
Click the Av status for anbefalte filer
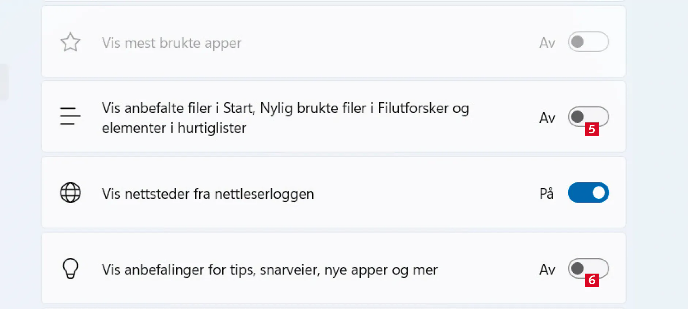(x=547, y=118)
